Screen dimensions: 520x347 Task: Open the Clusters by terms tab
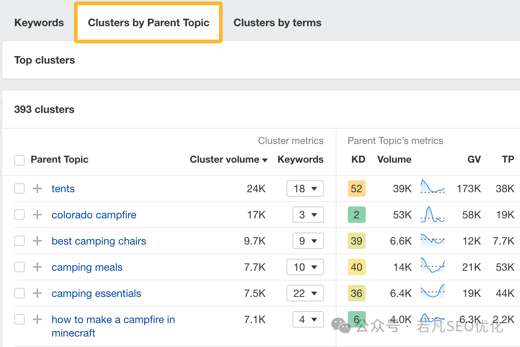coord(277,22)
